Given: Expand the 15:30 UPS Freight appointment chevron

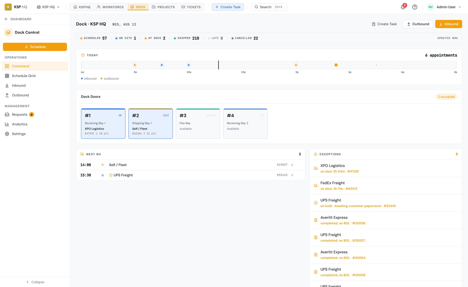Looking at the screenshot, I should [x=292, y=175].
